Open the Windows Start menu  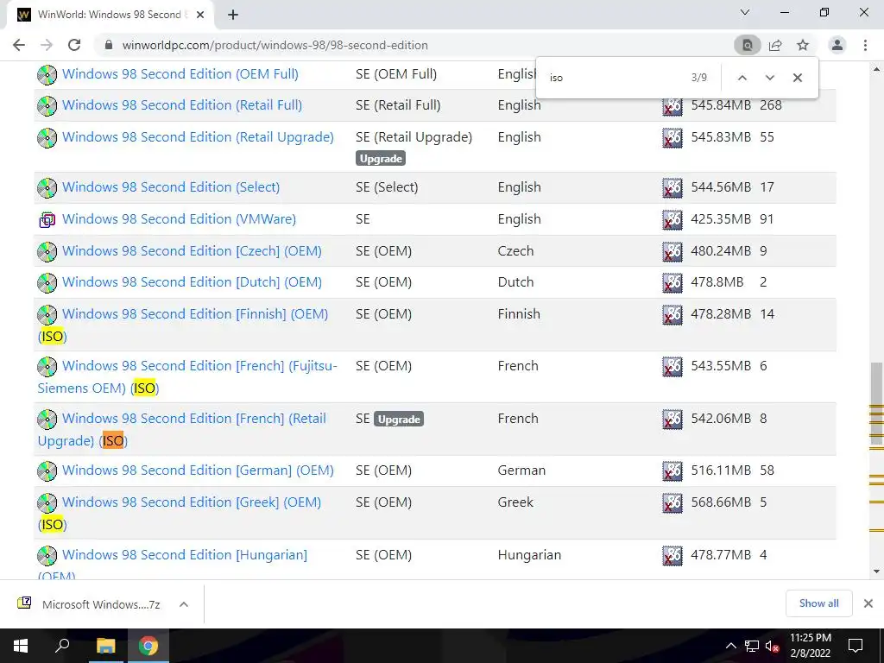pos(21,646)
